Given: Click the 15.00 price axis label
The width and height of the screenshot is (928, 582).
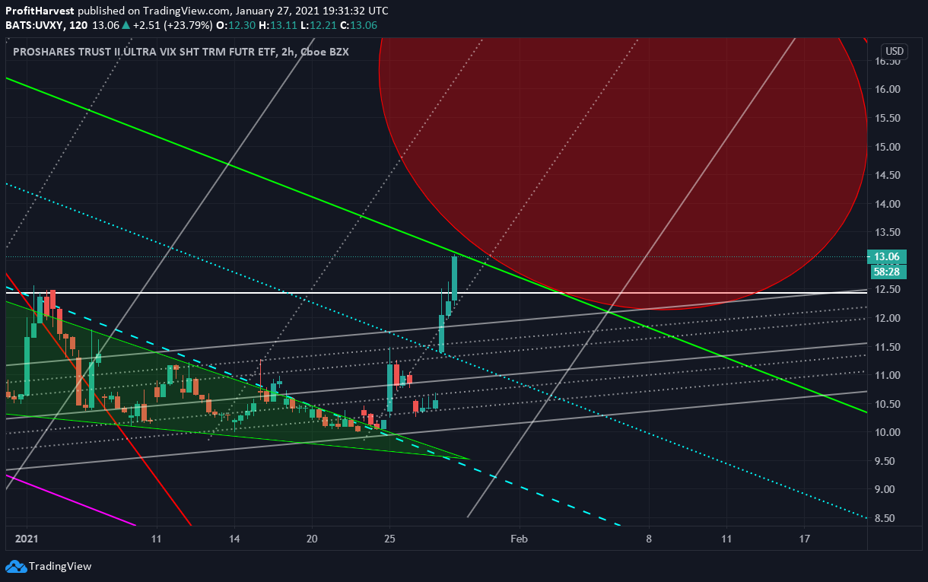Looking at the screenshot, I should (887, 147).
